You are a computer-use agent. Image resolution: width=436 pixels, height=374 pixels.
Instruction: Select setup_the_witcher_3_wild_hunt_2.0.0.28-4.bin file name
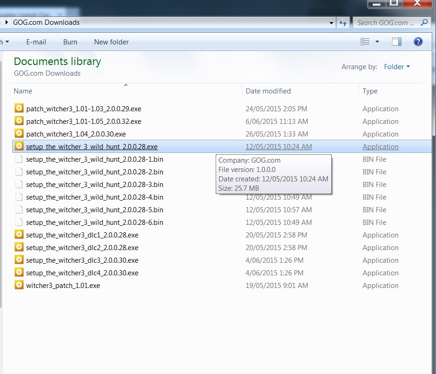[94, 197]
